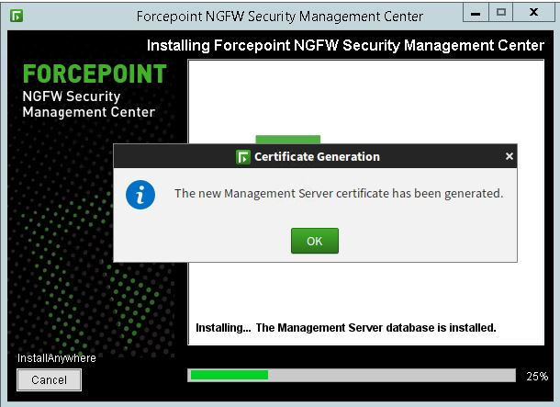Click the NGFW Security Management Center subtitle
The image size is (560, 407).
click(x=88, y=104)
